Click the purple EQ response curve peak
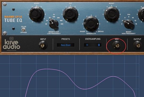The image size is (144, 97). [47, 69]
